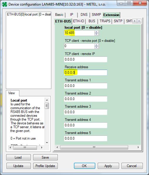Select the horizontal scrollbar thumb in the settings pane
Screen dimensions: 149x175
[x=94, y=147]
